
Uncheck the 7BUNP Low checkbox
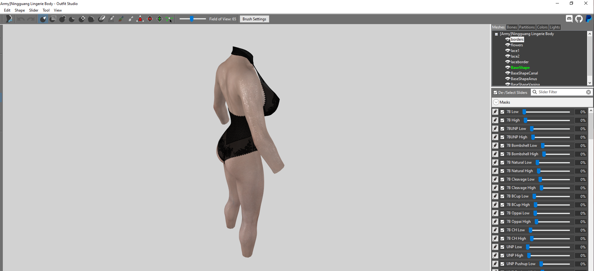pyautogui.click(x=502, y=129)
